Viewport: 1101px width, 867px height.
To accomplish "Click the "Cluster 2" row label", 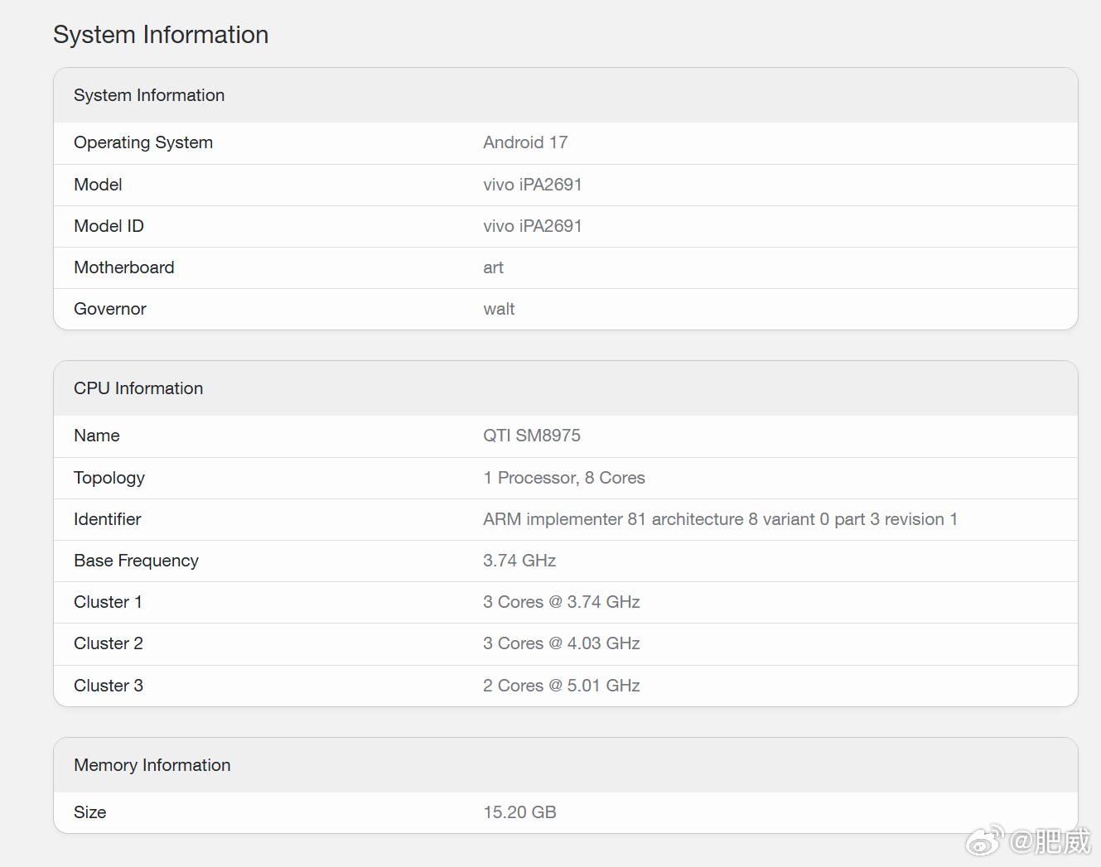I will [109, 643].
